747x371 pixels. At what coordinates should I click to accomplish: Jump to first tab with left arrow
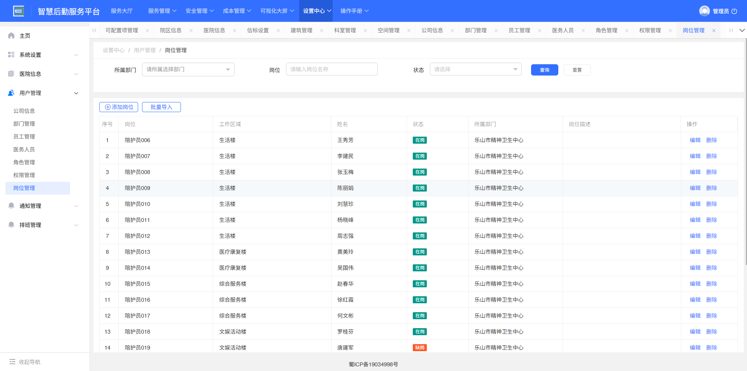tap(95, 30)
